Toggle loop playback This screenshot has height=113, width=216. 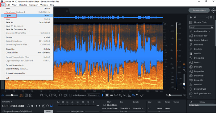48,106
